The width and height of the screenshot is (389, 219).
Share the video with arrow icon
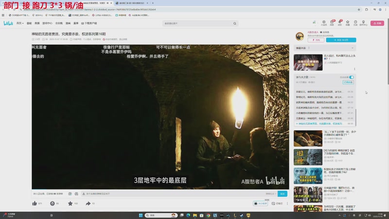[88, 203]
